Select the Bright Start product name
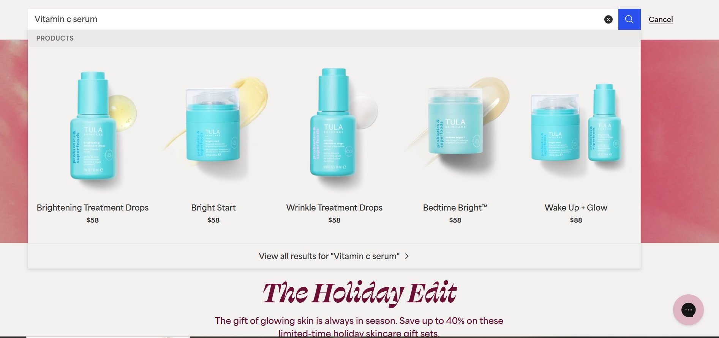 (213, 208)
